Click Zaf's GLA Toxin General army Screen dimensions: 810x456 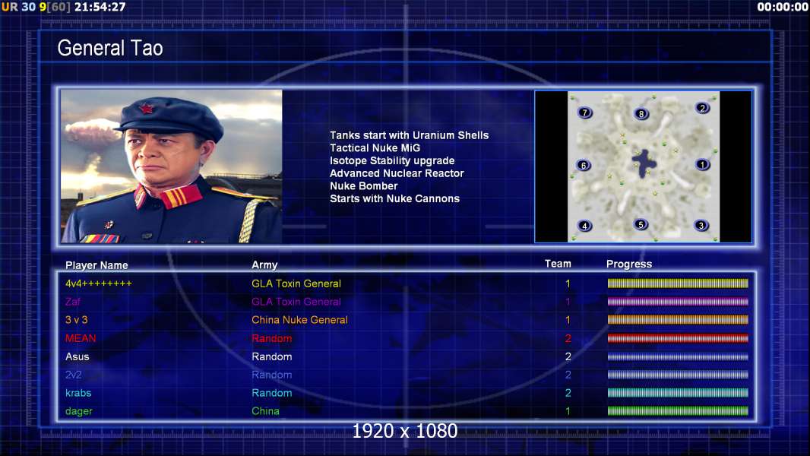296,302
